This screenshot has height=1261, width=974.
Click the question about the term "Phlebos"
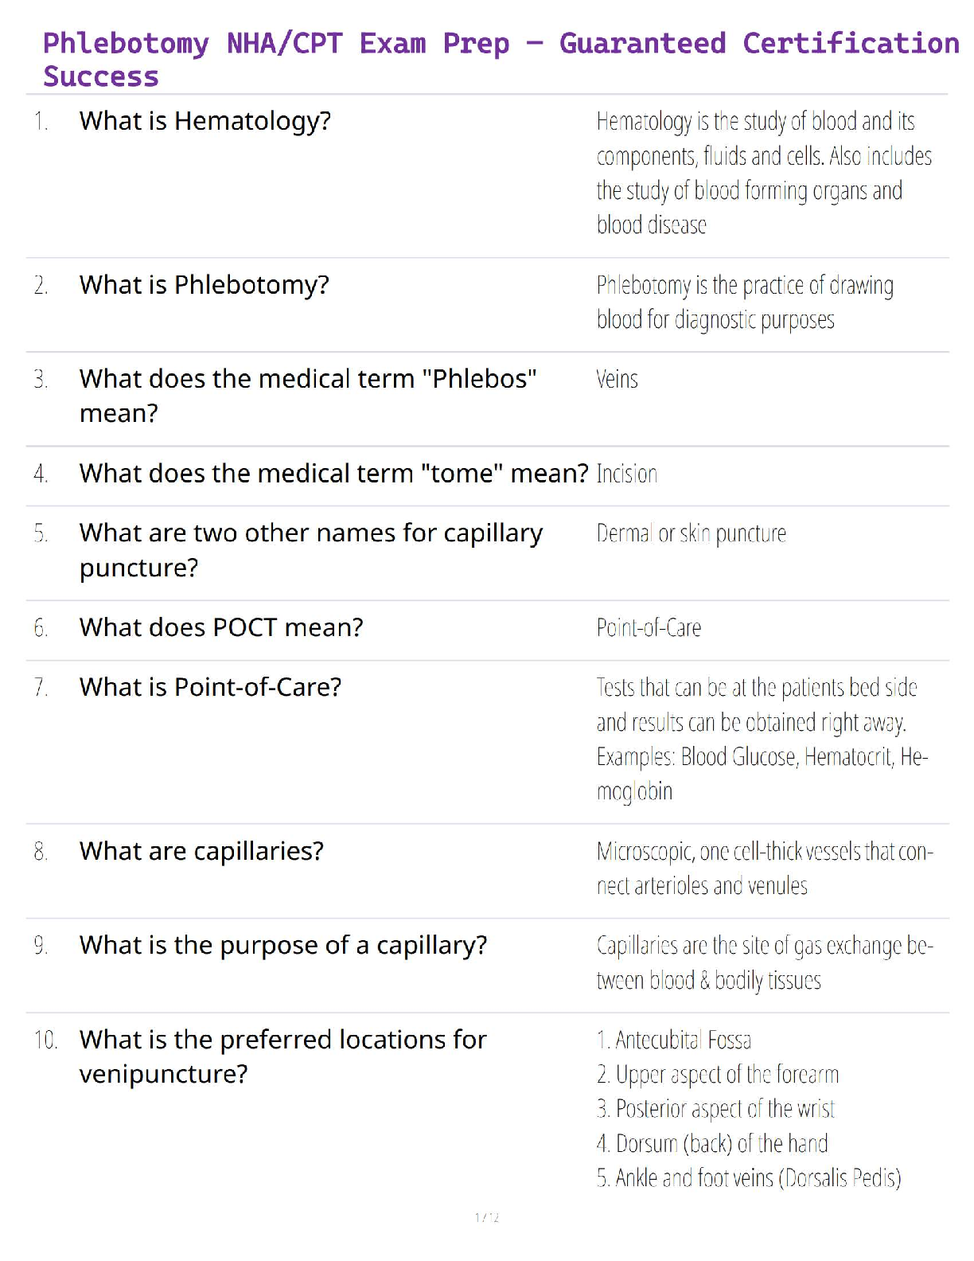307,396
